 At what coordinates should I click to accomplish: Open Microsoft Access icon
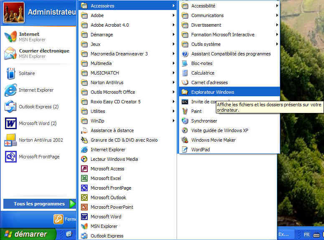pos(84,169)
